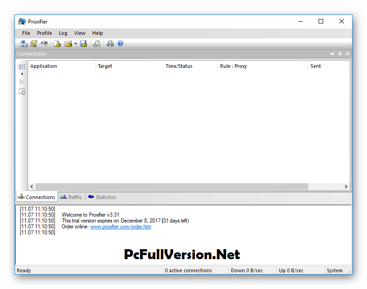367x289 pixels.
Task: Click 'Down 0 B/sec' in status bar
Action: 247,270
